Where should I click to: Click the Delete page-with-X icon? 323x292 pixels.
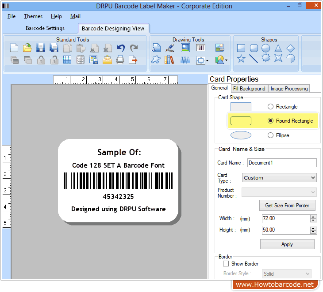pyautogui.click(x=108, y=48)
